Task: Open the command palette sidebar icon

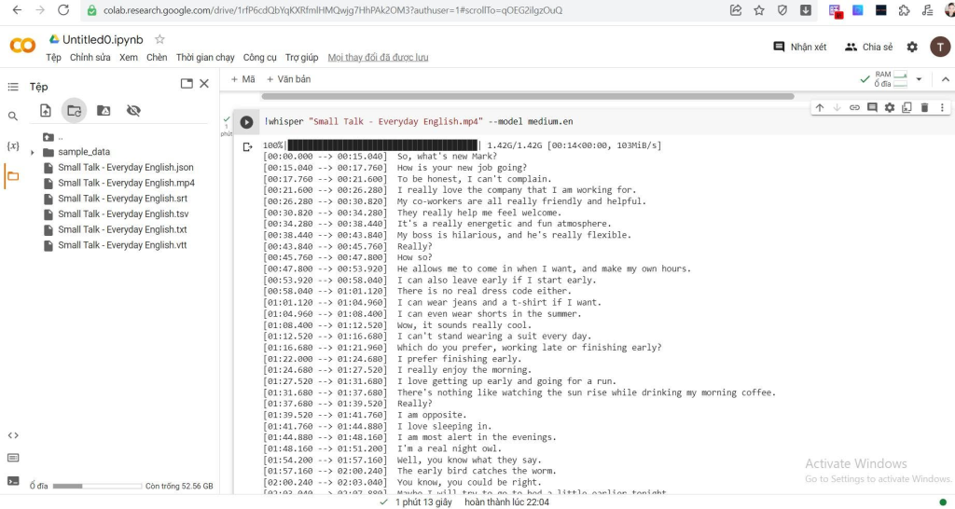Action: pyautogui.click(x=13, y=458)
